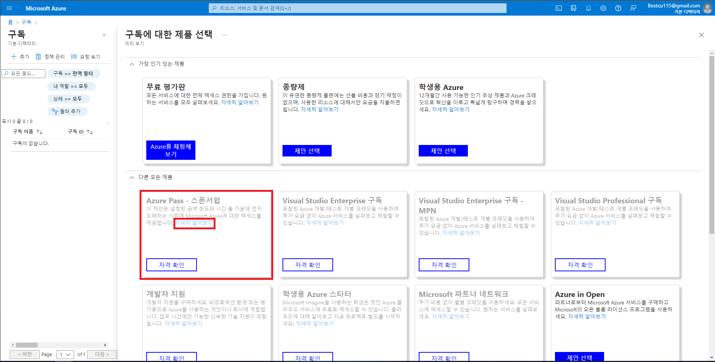Collapse the 가장 인기 있는 제품 section
715x362 pixels.
point(132,64)
